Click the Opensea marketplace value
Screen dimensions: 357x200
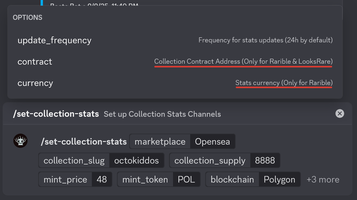click(x=212, y=142)
